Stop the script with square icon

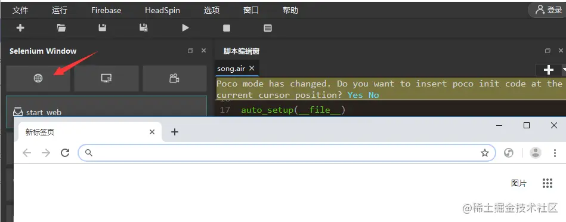point(226,28)
